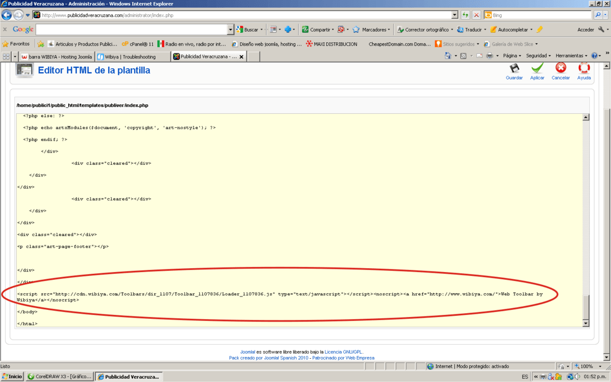Open the zoom level 100% dropdown
The image size is (611, 382).
point(600,366)
